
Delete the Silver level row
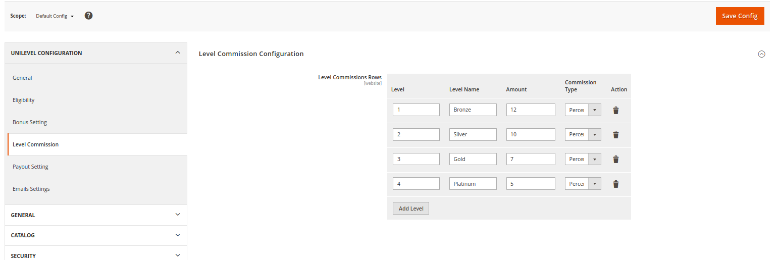coord(615,135)
